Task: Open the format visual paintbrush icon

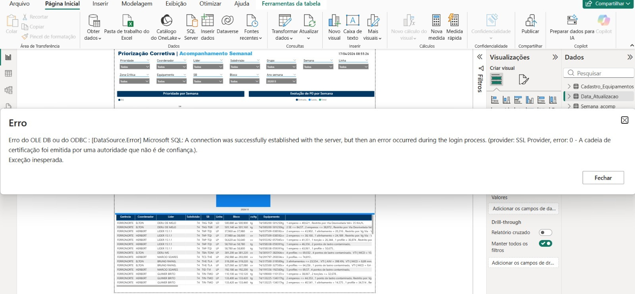Action: (x=523, y=80)
